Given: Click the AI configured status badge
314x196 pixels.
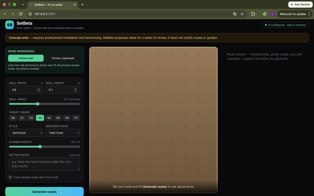Looking at the screenshot, I should 285,25.
